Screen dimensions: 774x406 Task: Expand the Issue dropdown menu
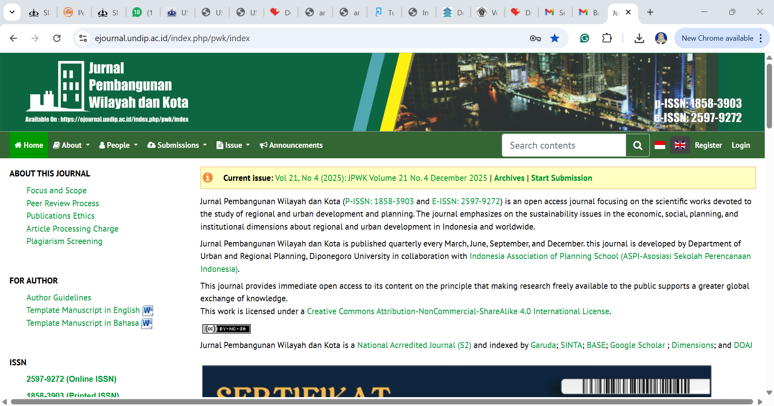point(233,145)
